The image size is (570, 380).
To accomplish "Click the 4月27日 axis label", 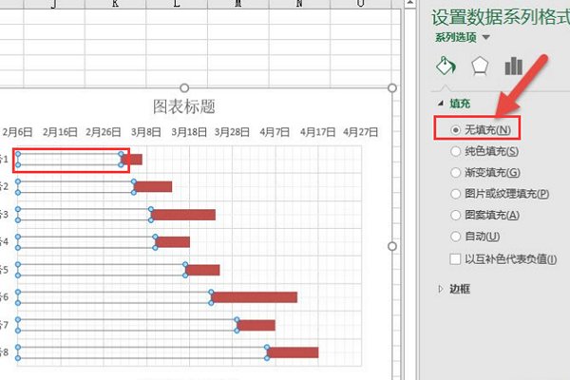I will click(361, 132).
